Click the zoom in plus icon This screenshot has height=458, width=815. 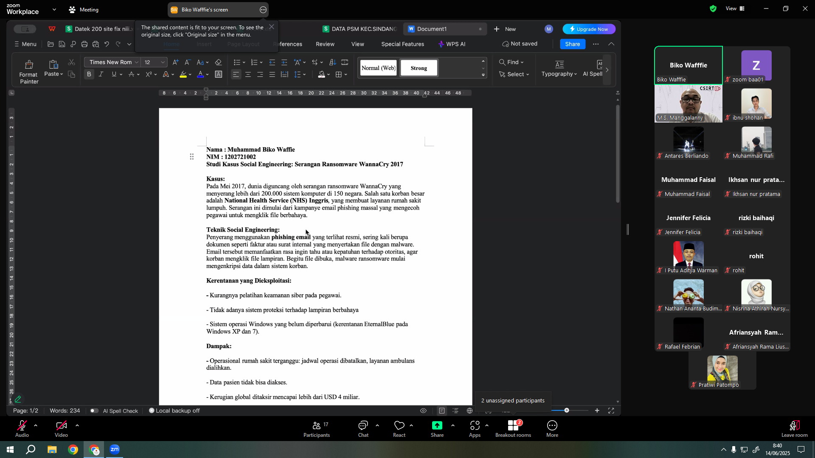(x=597, y=411)
